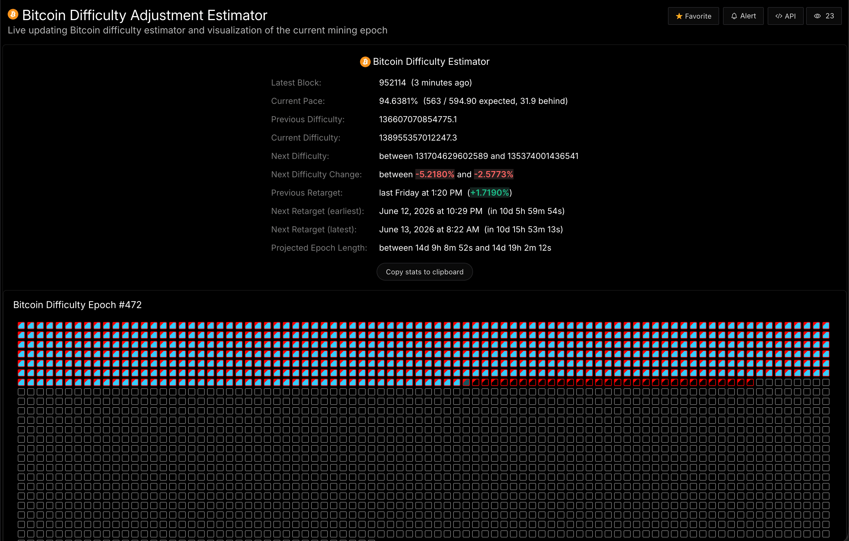Click the Projected Epoch Length label
Image resolution: width=849 pixels, height=541 pixels.
coord(319,248)
